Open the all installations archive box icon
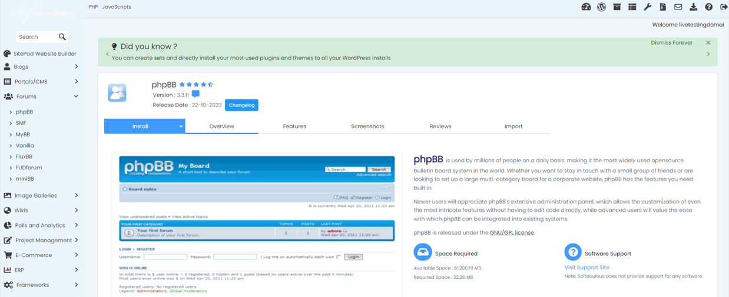The height and width of the screenshot is (297, 729). pos(617,7)
